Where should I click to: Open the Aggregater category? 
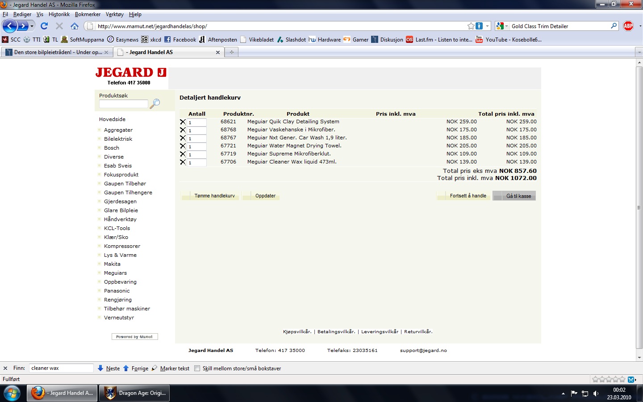[118, 130]
